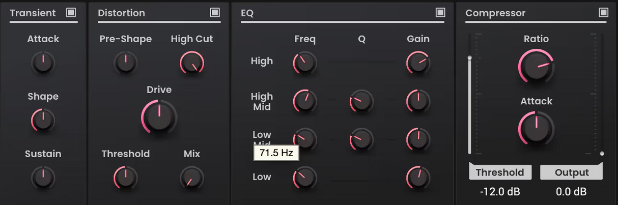Click the Distortion Mix knob

[x=192, y=178]
